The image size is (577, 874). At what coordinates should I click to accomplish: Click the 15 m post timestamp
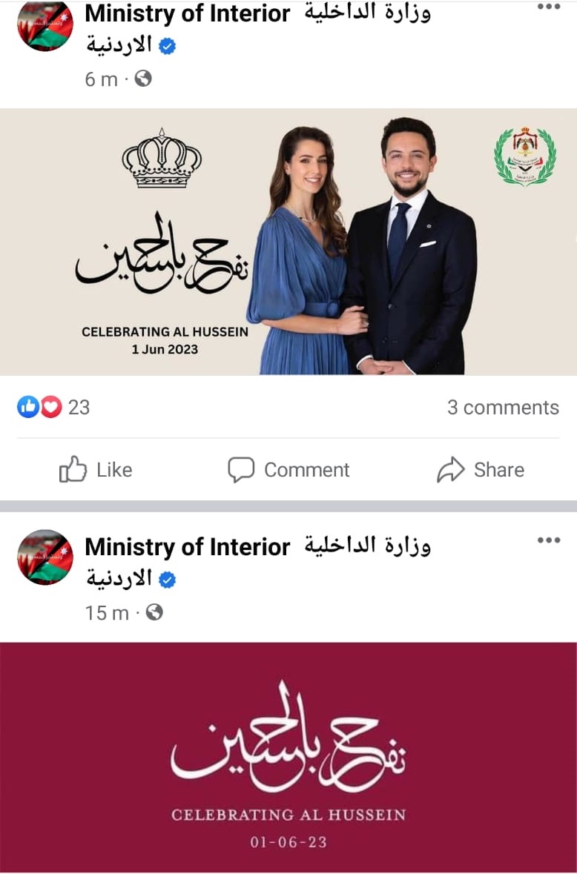[x=107, y=613]
